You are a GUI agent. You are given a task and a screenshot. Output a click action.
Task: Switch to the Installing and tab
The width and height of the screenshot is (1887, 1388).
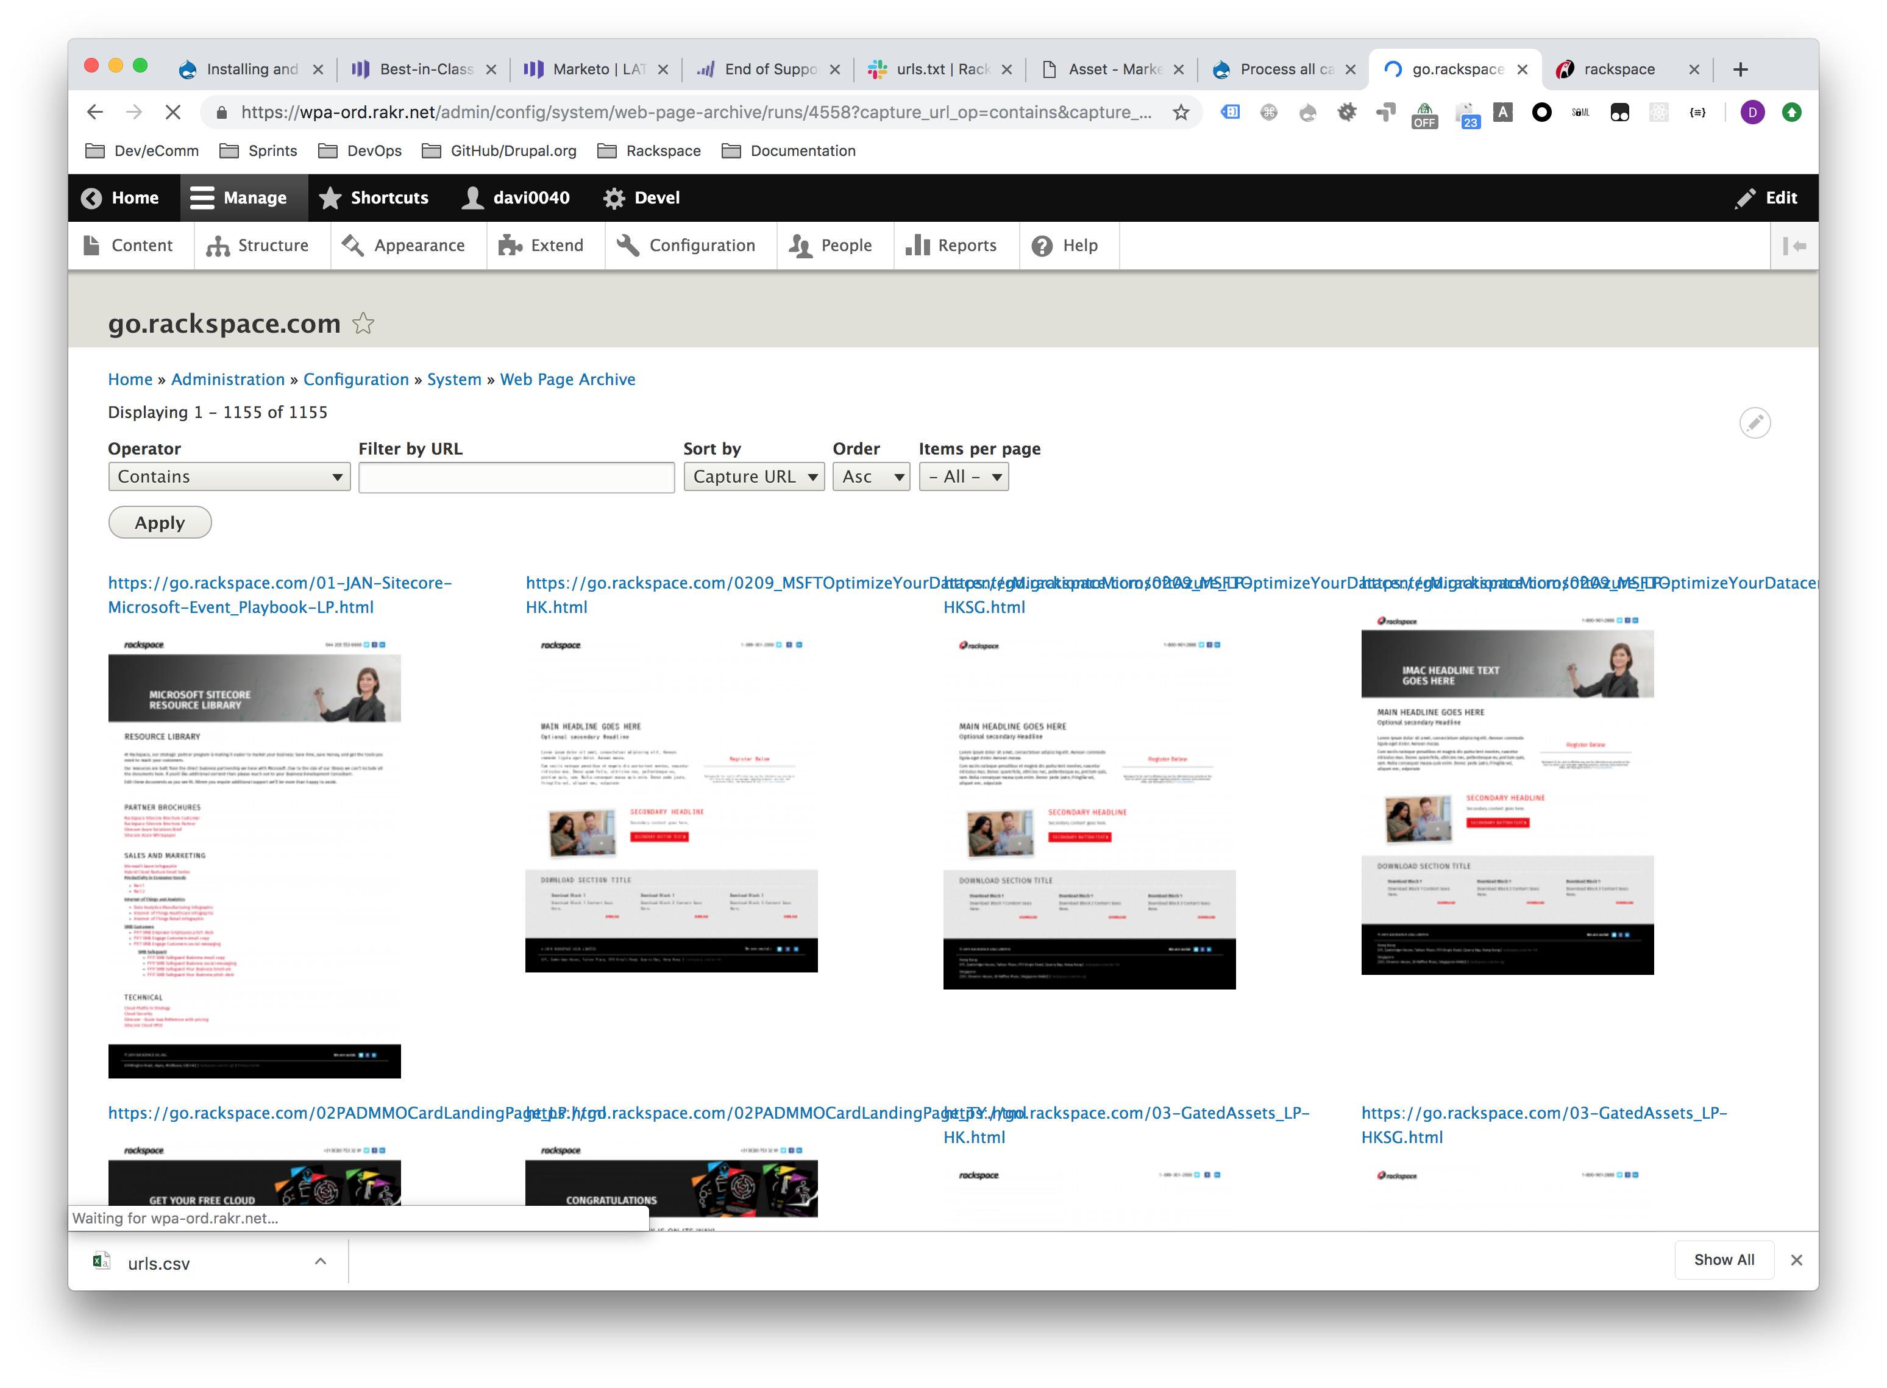coord(251,69)
